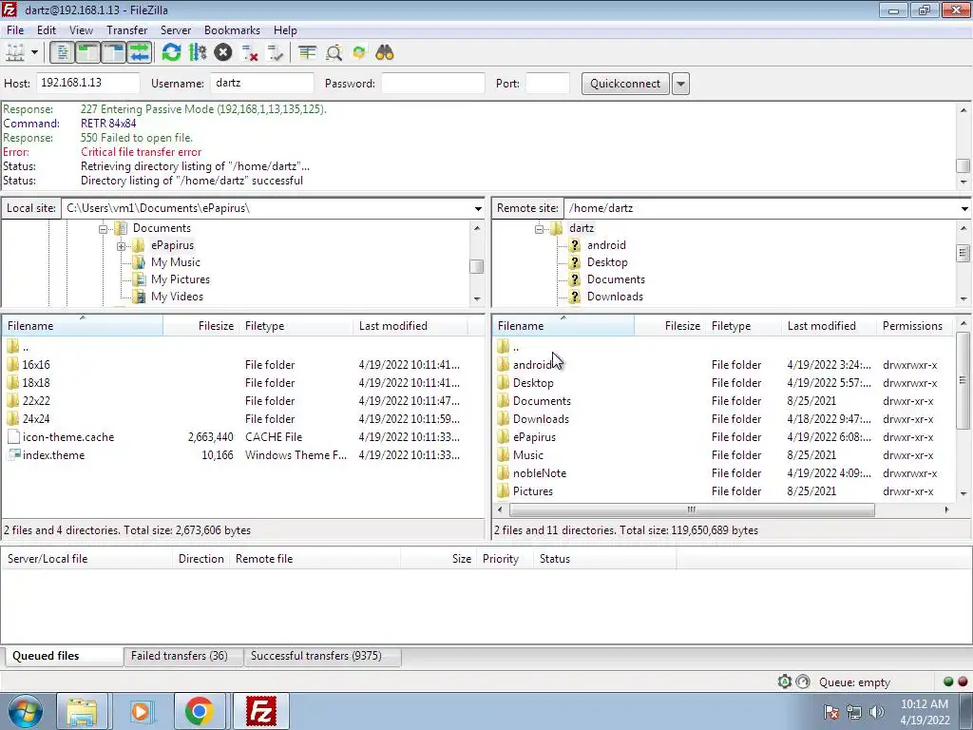
Task: Select the icon-theme.cache file
Action: click(x=68, y=437)
